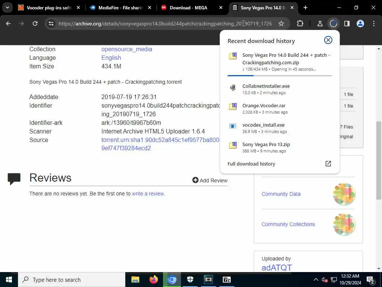Open the downloading Sony Vegas Pro 14.0 zip entry
The height and width of the screenshot is (287, 382).
click(x=279, y=62)
